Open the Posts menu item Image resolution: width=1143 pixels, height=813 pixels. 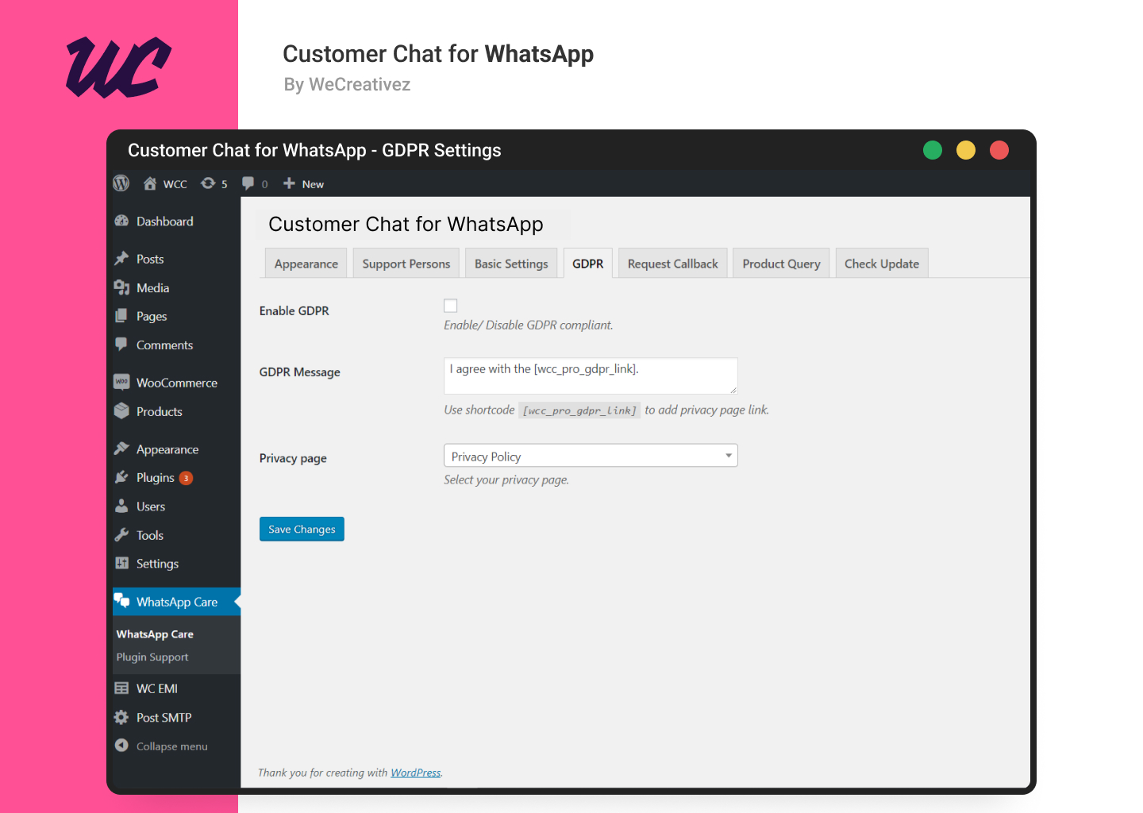150,259
